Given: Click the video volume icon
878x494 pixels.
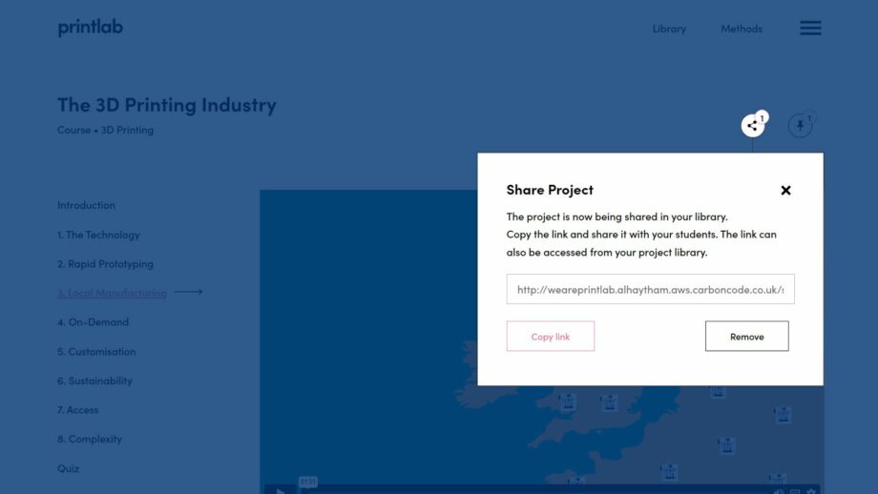Looking at the screenshot, I should pyautogui.click(x=779, y=491).
